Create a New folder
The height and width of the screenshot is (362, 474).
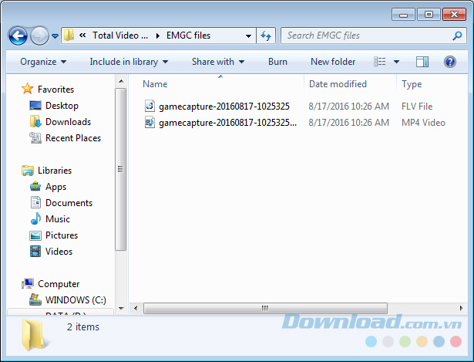click(333, 62)
